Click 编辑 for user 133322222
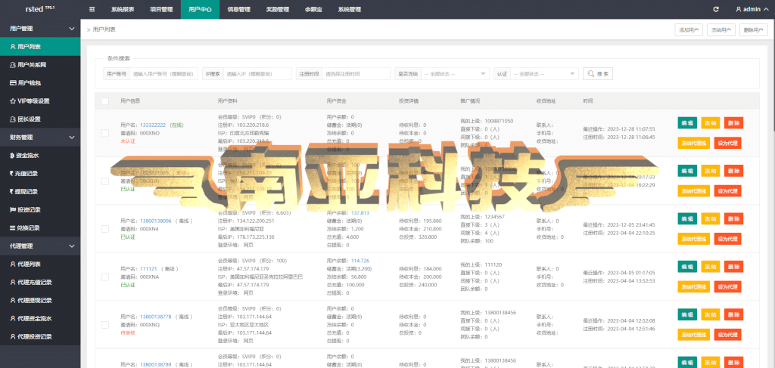Screen dimensions: 775x368 (x=687, y=123)
